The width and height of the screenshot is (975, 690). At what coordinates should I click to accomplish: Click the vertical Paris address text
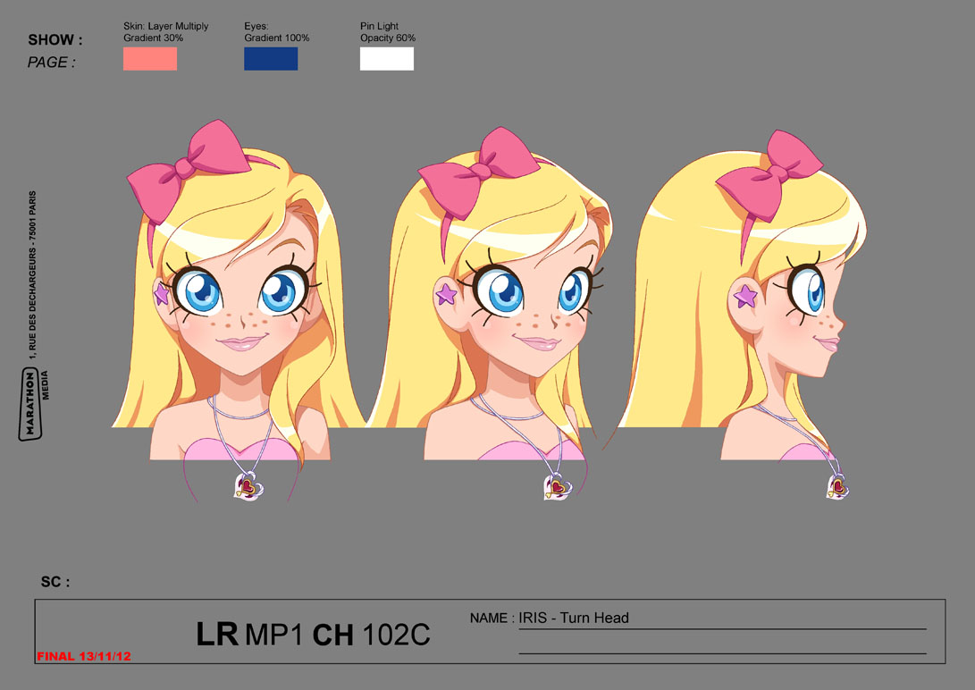pyautogui.click(x=32, y=274)
